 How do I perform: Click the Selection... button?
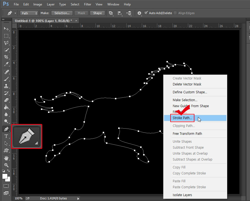(62, 13)
